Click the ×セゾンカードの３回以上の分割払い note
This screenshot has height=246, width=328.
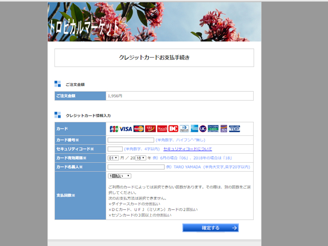pyautogui.click(x=140, y=215)
